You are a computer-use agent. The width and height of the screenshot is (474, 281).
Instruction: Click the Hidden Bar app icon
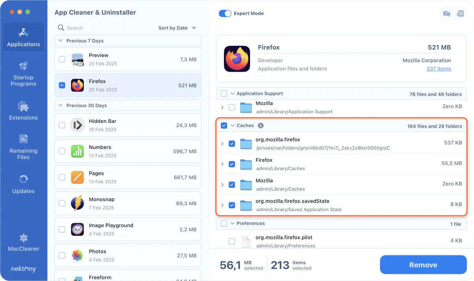pos(77,125)
